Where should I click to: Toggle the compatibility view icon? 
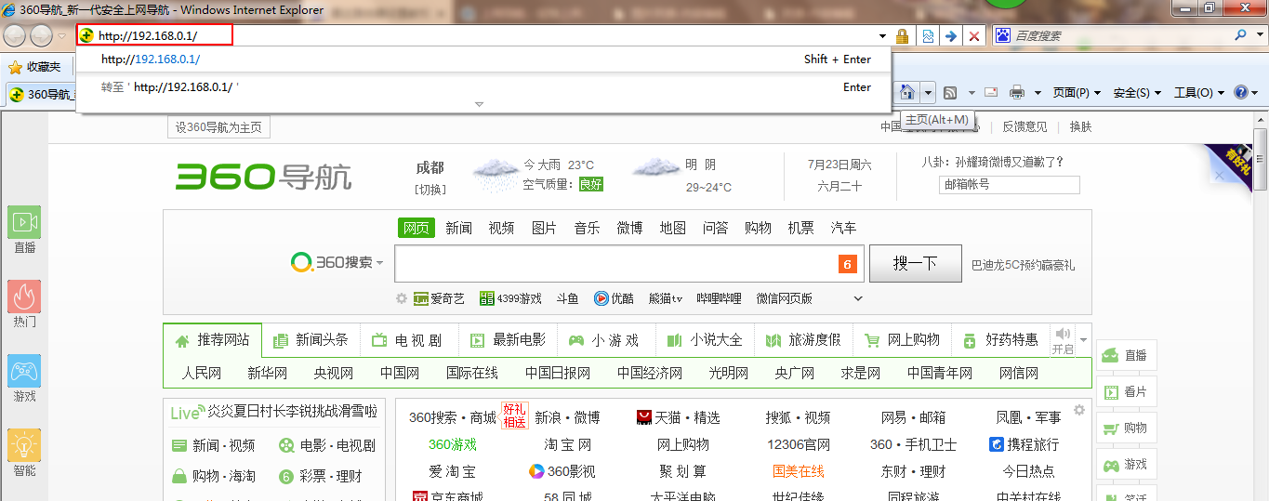(927, 35)
